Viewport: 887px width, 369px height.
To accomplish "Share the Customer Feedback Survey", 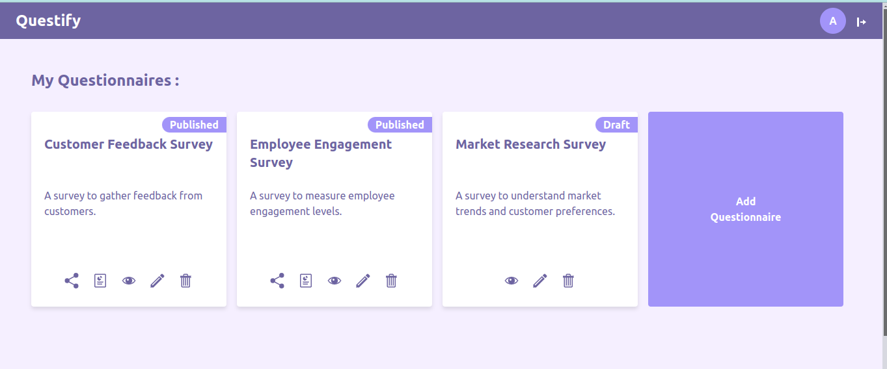I will point(72,281).
